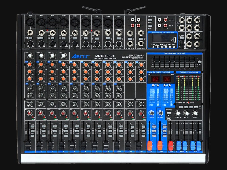Viewport: 227px width, 170px height.
Task: Click the SUB1 OUT jack
Action: click(189, 44)
